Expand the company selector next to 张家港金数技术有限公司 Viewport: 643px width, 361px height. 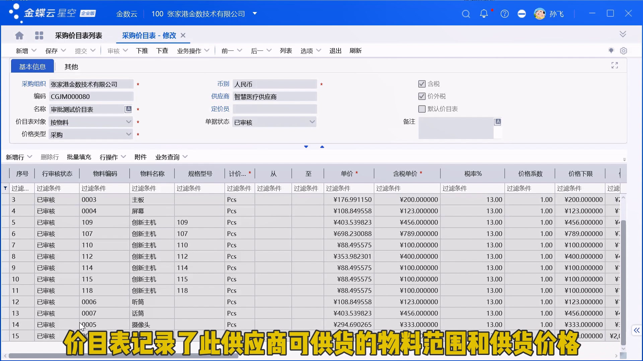click(255, 14)
